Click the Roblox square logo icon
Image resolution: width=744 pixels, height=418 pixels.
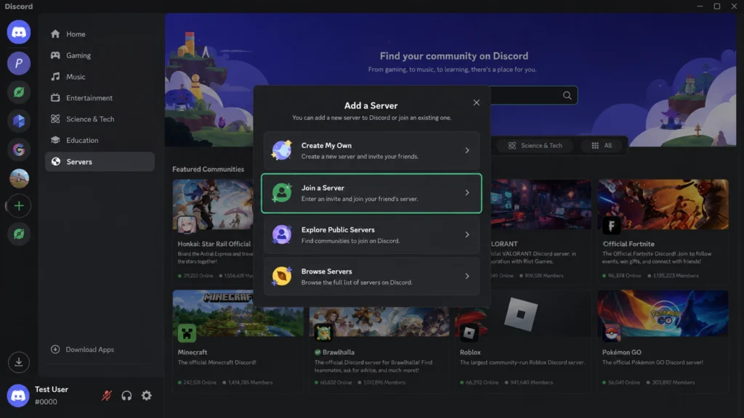click(x=469, y=332)
